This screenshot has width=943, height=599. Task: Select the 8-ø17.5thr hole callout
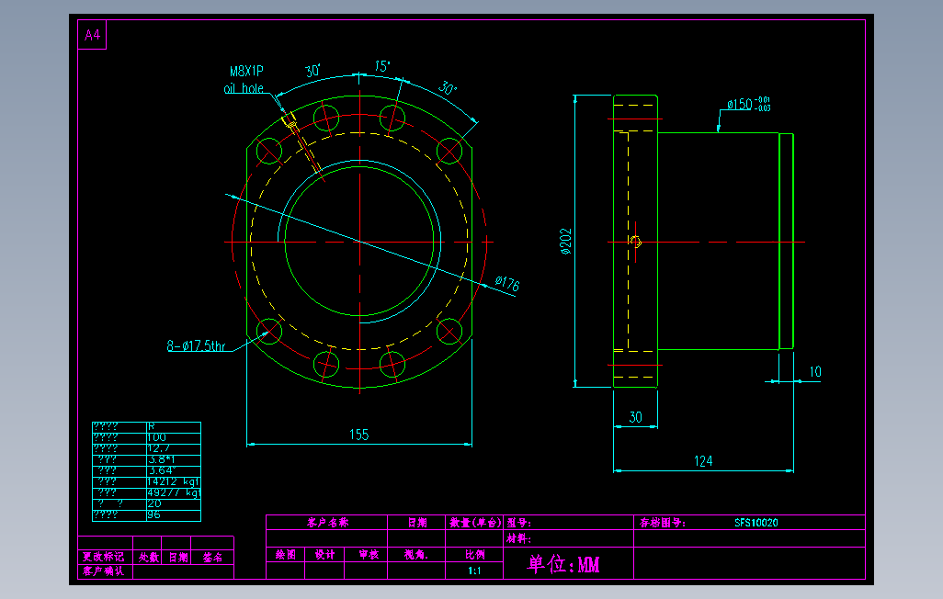click(x=196, y=345)
